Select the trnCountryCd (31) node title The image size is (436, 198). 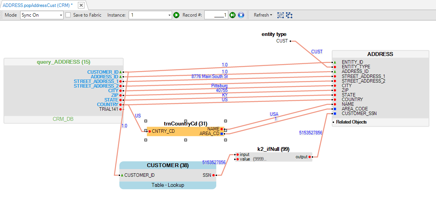(x=185, y=124)
